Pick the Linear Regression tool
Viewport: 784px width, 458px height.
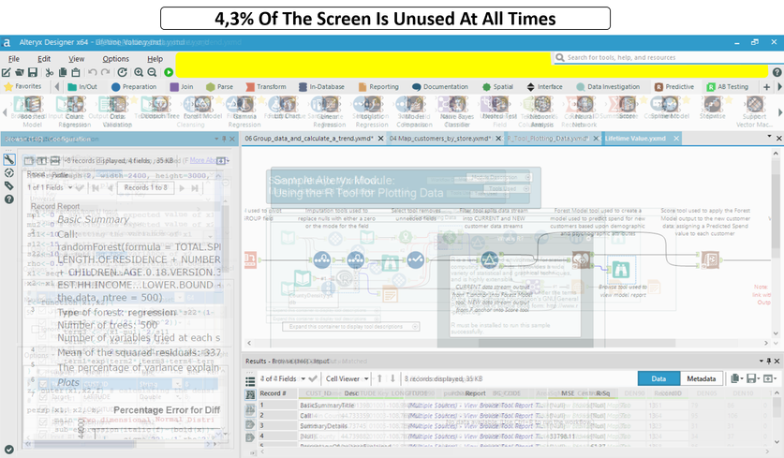[x=329, y=111]
